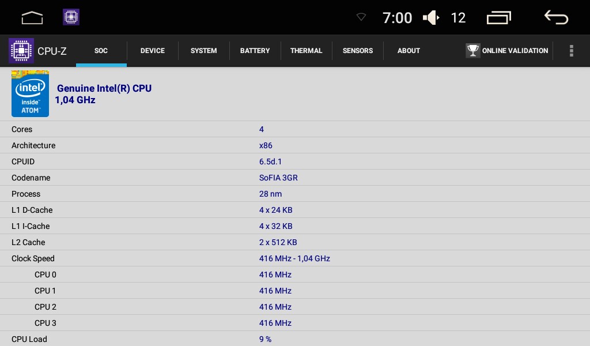Click the Genuine Intel(R) CPU heading
The width and height of the screenshot is (590, 346).
coord(104,88)
